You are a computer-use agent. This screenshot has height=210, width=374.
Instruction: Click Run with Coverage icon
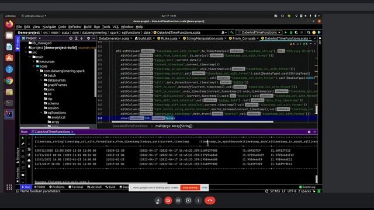coord(296,33)
